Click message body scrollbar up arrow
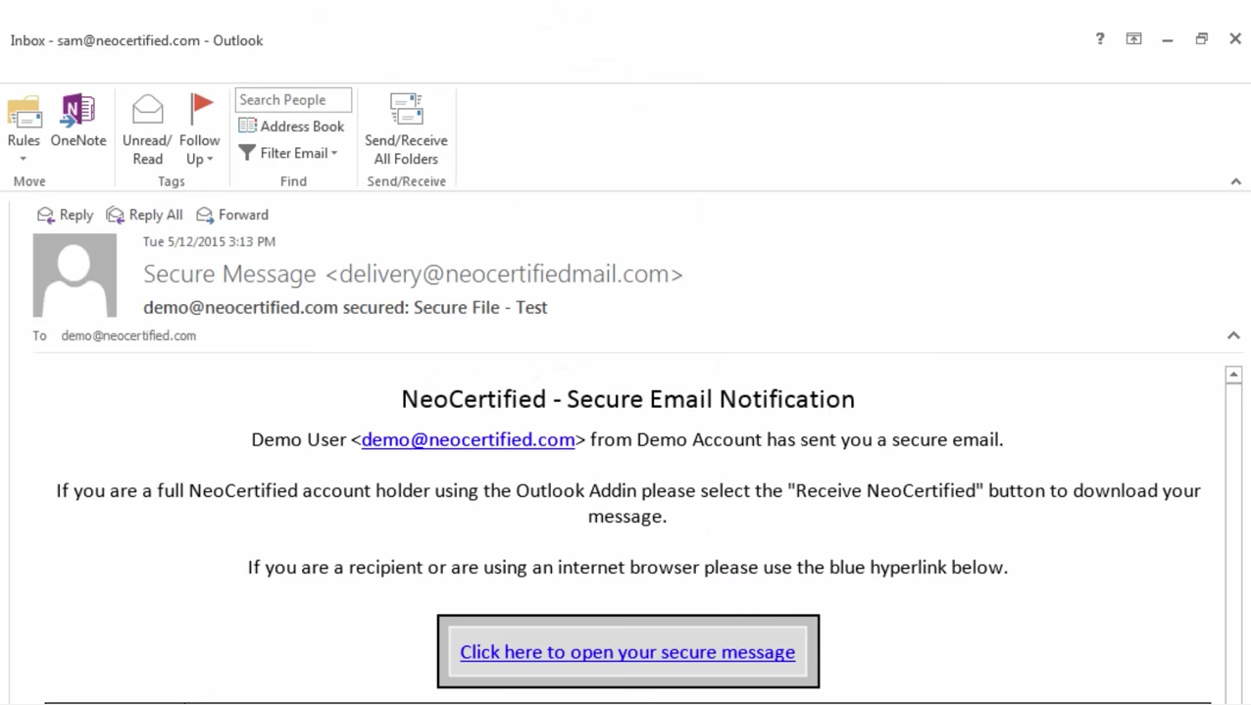The height and width of the screenshot is (705, 1251). [1233, 375]
